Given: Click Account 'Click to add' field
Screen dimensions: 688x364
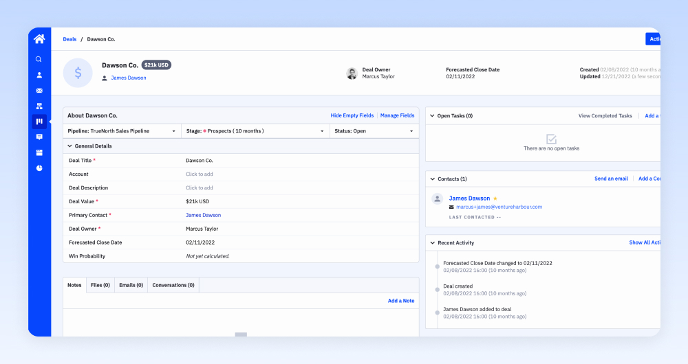Looking at the screenshot, I should click(200, 174).
